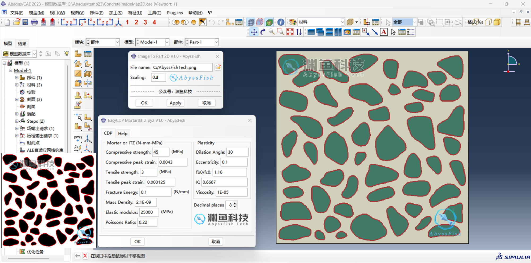The image size is (531, 263).
Task: Browse for image file with folder icon
Action: coord(218,67)
